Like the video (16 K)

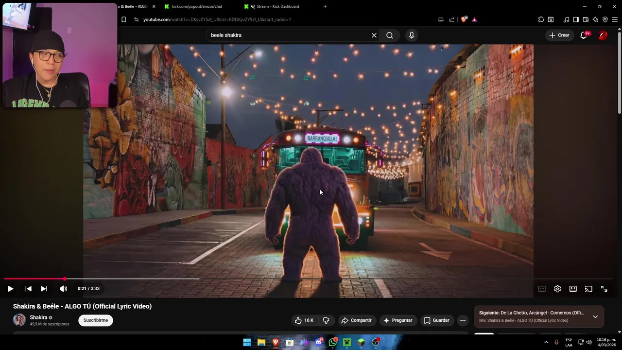click(304, 320)
